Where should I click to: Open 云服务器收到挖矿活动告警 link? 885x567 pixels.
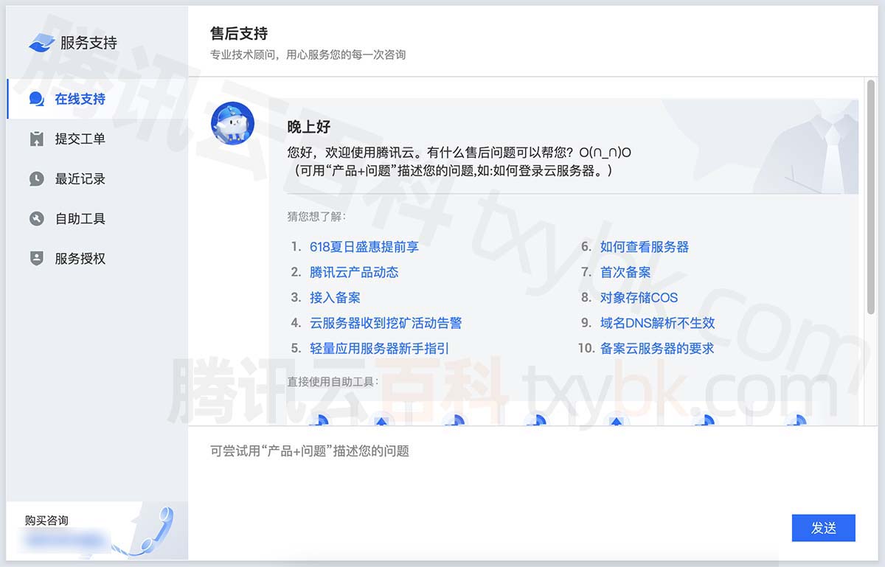[386, 323]
